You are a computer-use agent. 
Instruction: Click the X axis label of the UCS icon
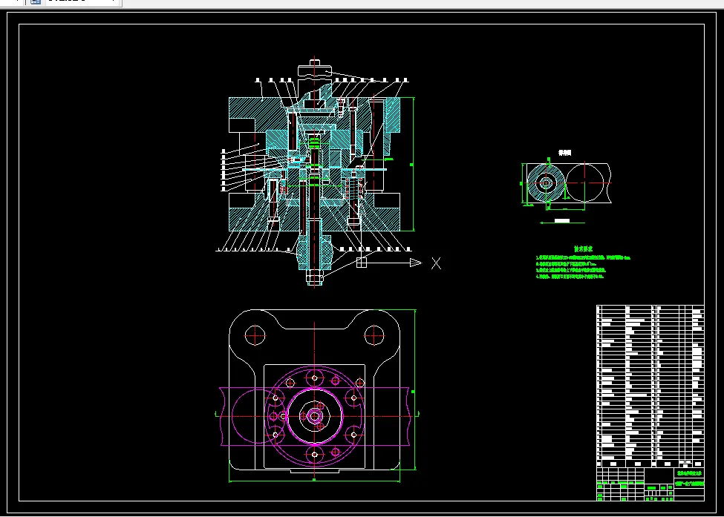coord(437,263)
